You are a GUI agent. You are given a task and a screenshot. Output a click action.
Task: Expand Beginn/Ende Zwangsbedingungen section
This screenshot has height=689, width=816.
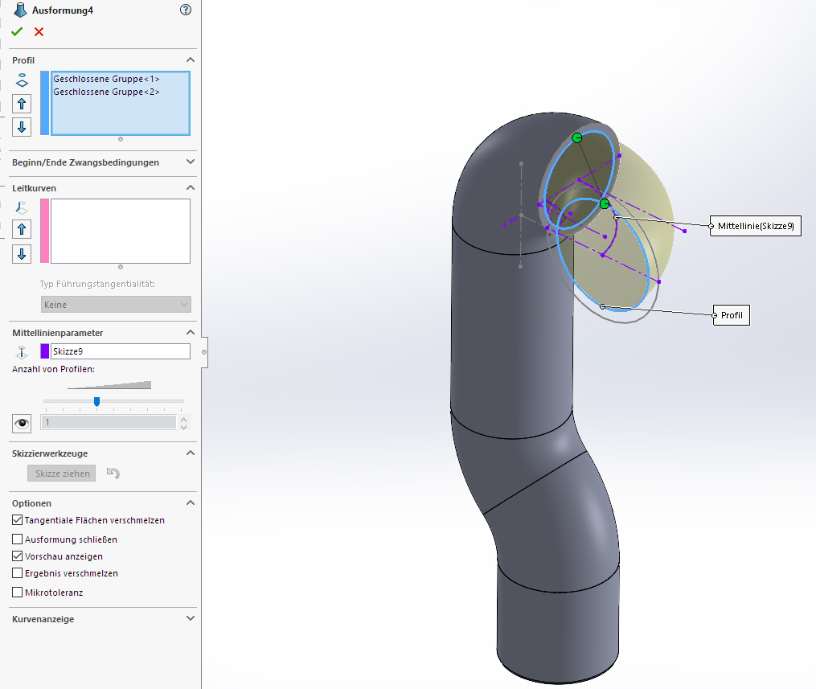(x=190, y=162)
